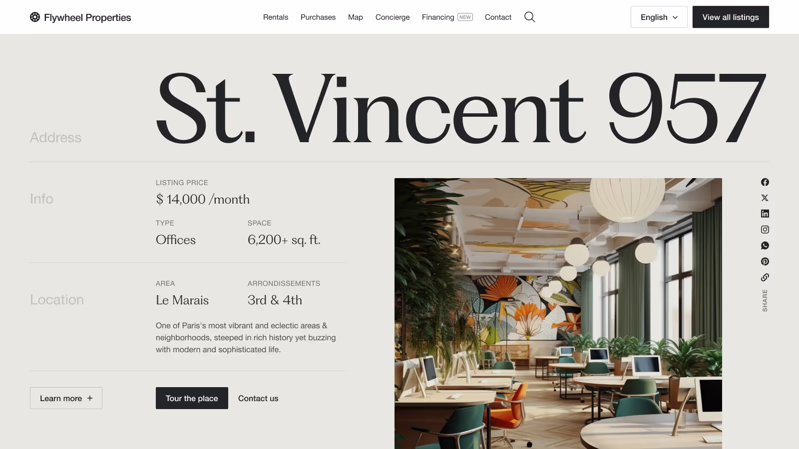
Task: Pin listing on Pinterest
Action: [x=765, y=261]
